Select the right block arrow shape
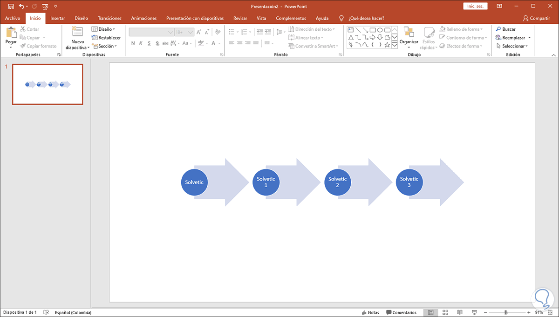Viewport: 559px width, 317px height. tap(373, 37)
